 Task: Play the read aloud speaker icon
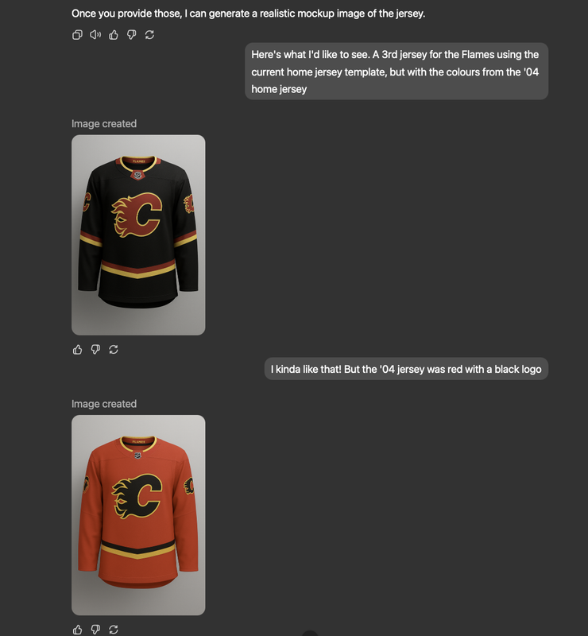[x=95, y=35]
